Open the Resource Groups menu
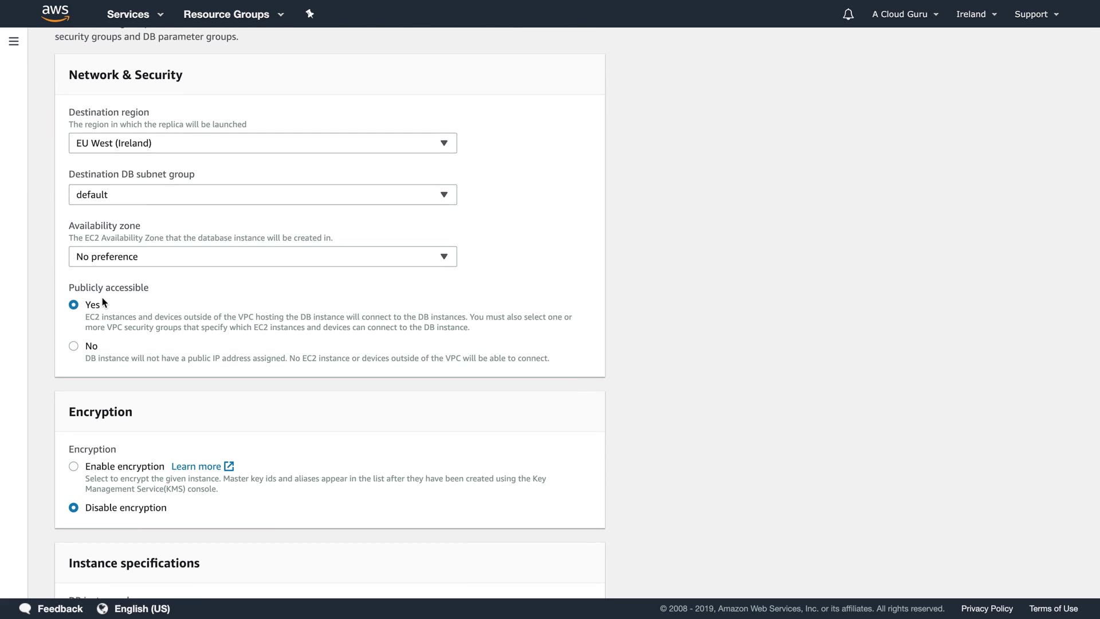This screenshot has width=1100, height=619. [233, 14]
